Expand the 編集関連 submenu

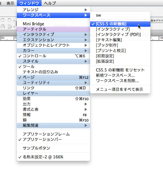pos(53,125)
